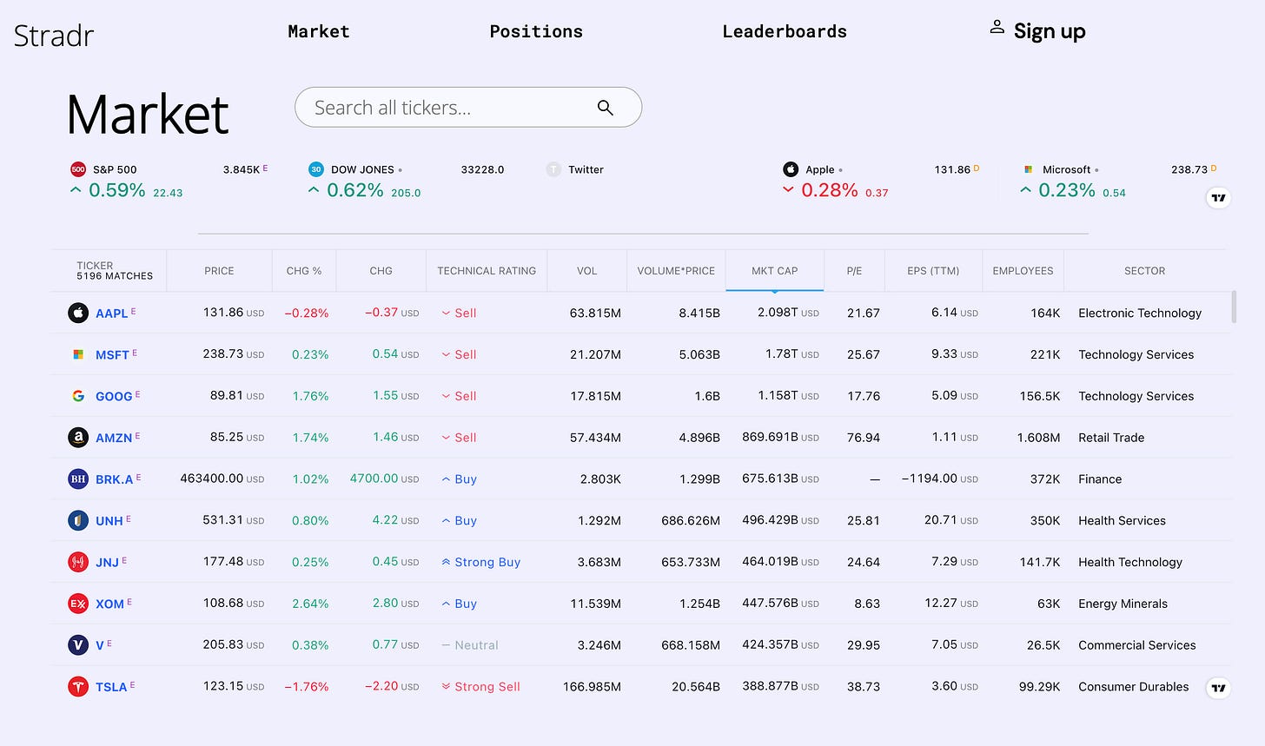Open the XOM ticker link
1265x746 pixels.
[110, 604]
